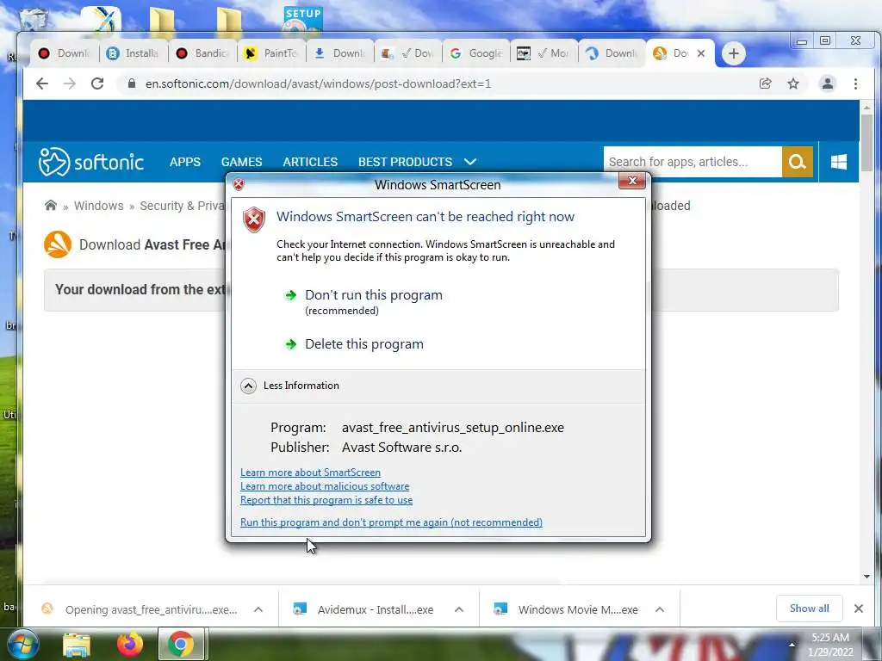Switch to the Bandica tab
Image resolution: width=882 pixels, height=661 pixels.
coord(202,53)
